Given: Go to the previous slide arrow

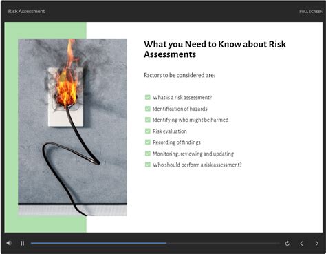Looking at the screenshot, I should click(x=302, y=244).
